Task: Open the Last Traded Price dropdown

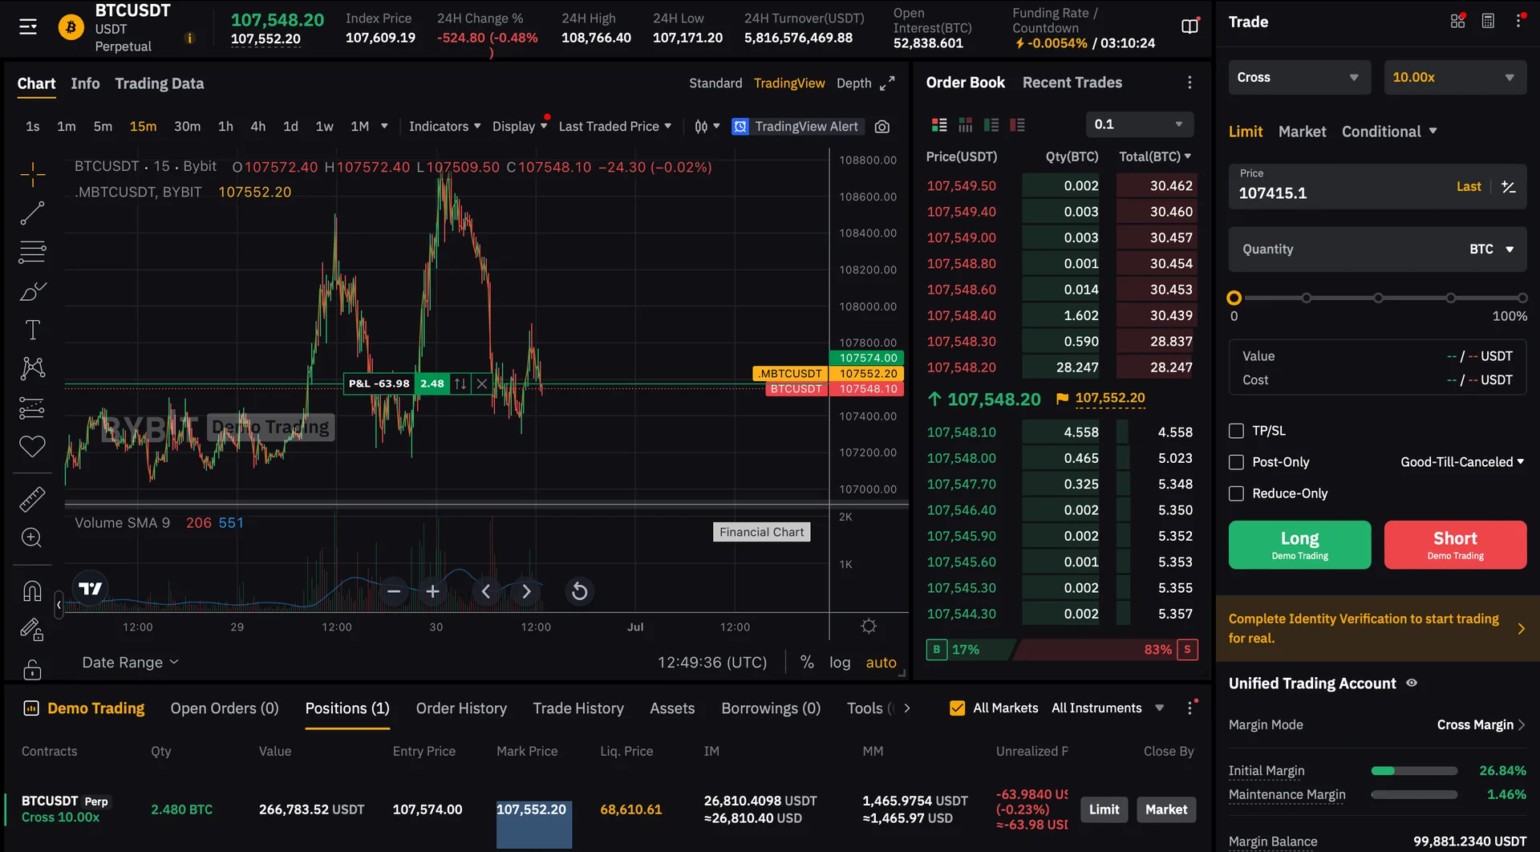Action: 615,127
